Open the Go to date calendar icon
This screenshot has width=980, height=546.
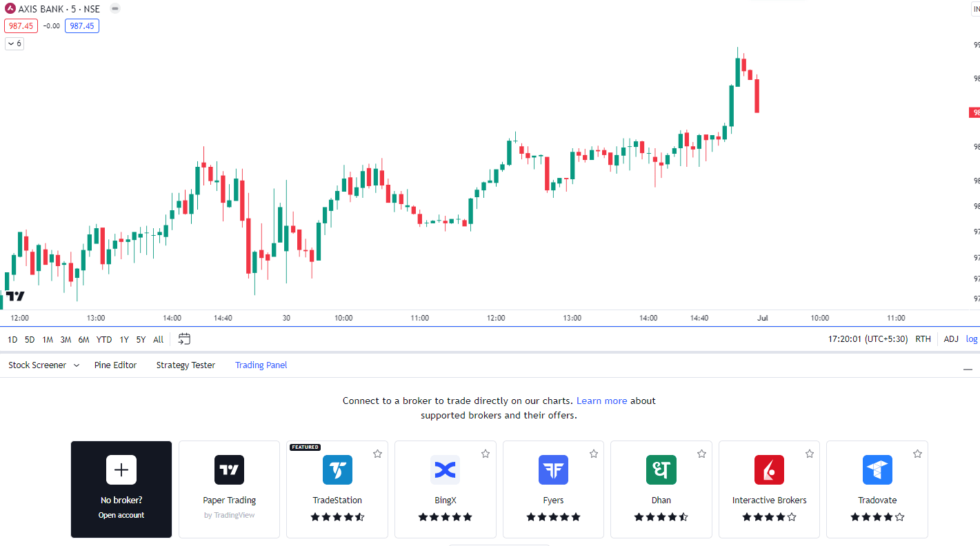[184, 338]
